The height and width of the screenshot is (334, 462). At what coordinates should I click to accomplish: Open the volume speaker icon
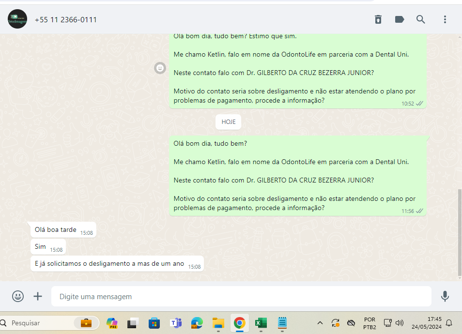[399, 323]
